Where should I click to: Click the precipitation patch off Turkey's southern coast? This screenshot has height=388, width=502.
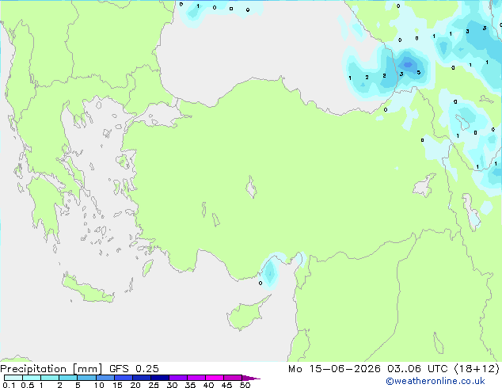(271, 272)
